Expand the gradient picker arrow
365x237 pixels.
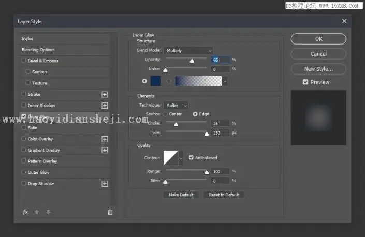click(x=225, y=81)
